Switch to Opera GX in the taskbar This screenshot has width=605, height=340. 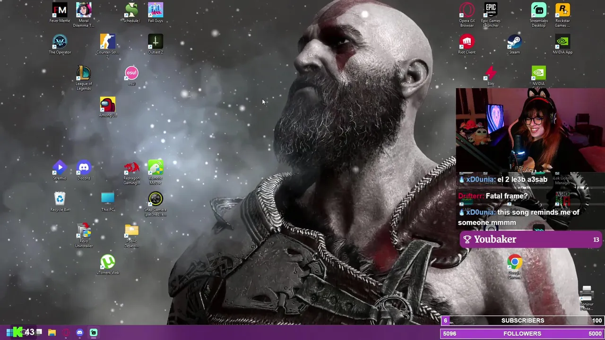point(66,332)
